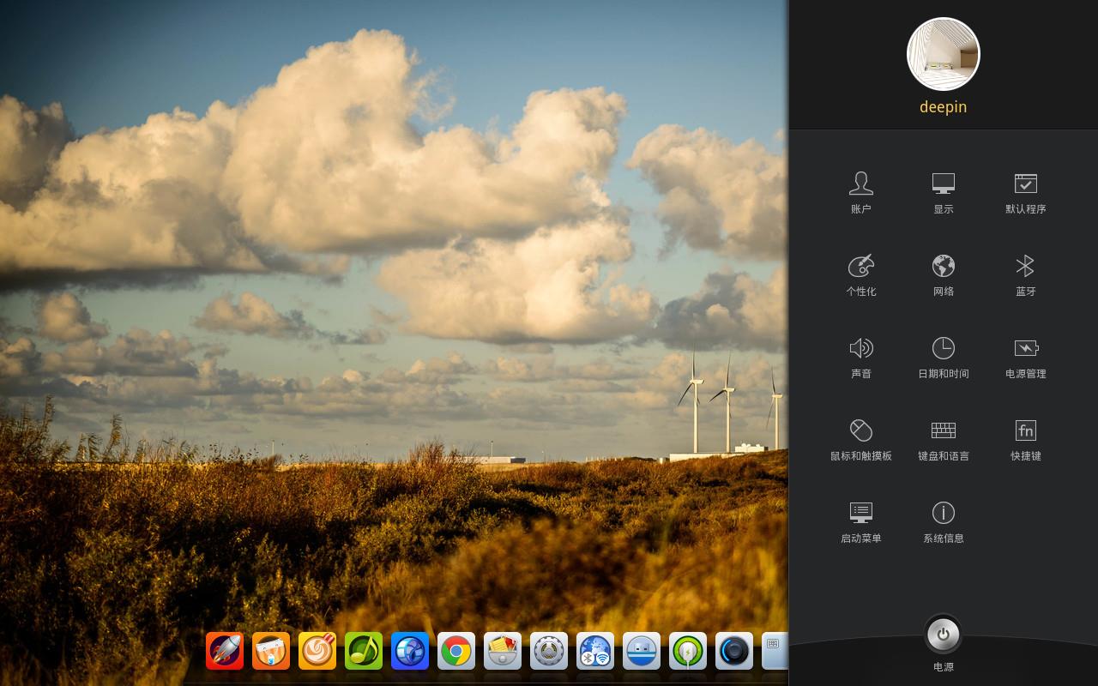This screenshot has width=1098, height=686.
Task: Launch the green music player dock icon
Action: (x=364, y=652)
